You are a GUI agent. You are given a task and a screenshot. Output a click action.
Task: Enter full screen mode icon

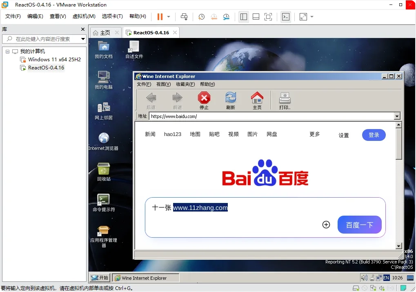click(268, 17)
